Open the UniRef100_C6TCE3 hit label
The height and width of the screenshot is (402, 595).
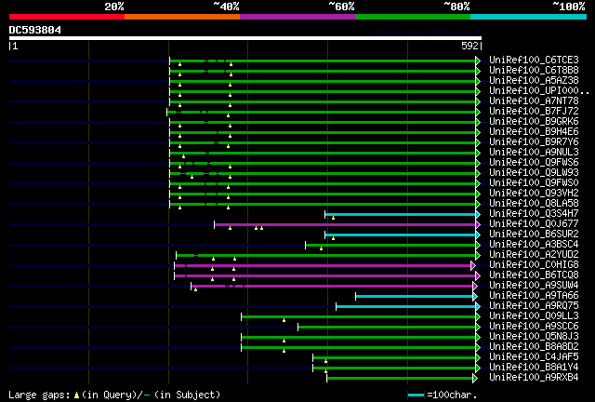tap(534, 60)
